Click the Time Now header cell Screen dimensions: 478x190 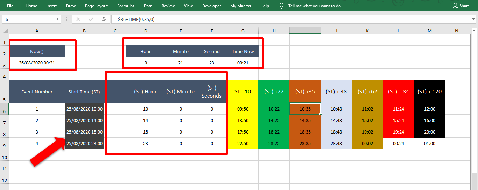pos(243,51)
